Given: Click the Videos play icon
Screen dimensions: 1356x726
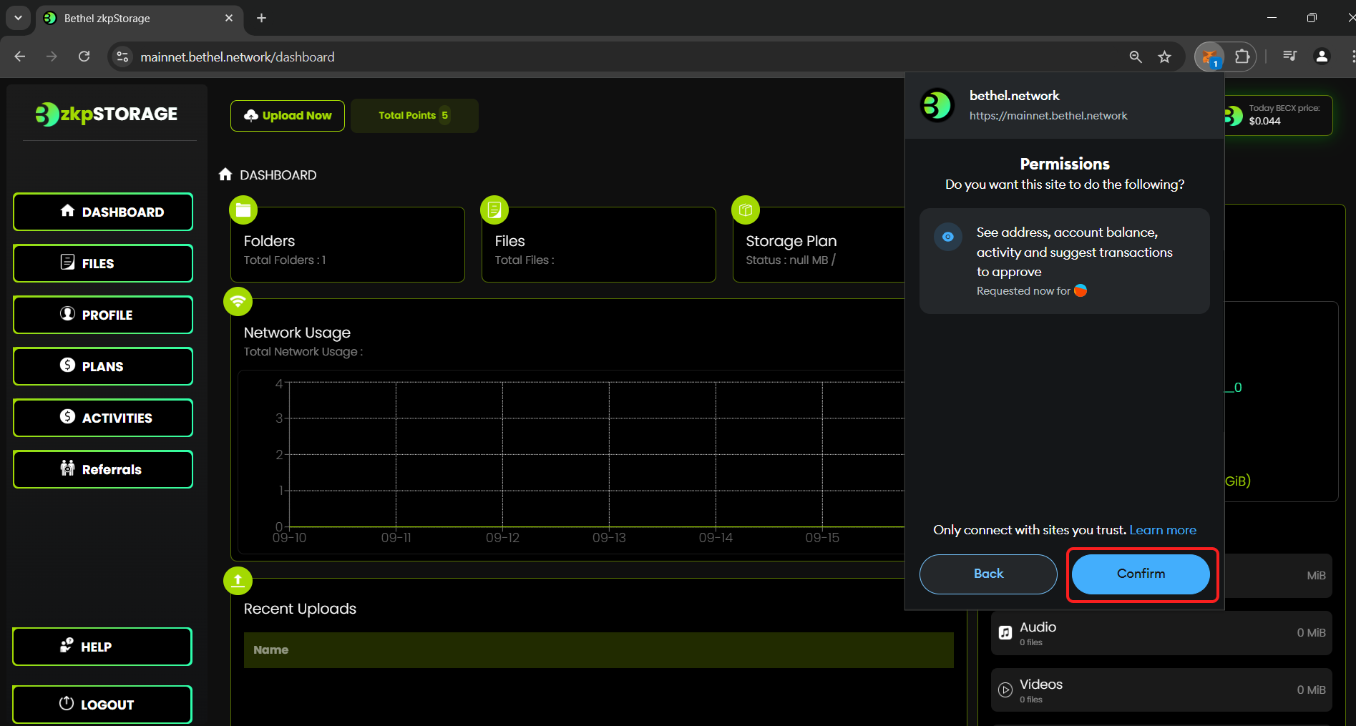Looking at the screenshot, I should [x=1005, y=690].
